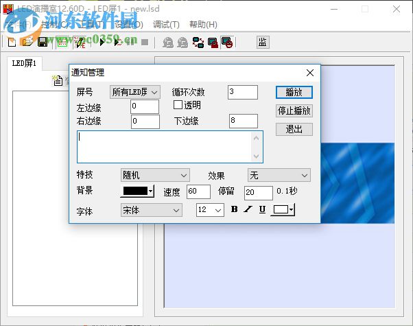Screen dimensions: 413x326
Task: Click the 停止播放 button
Action: (x=294, y=110)
